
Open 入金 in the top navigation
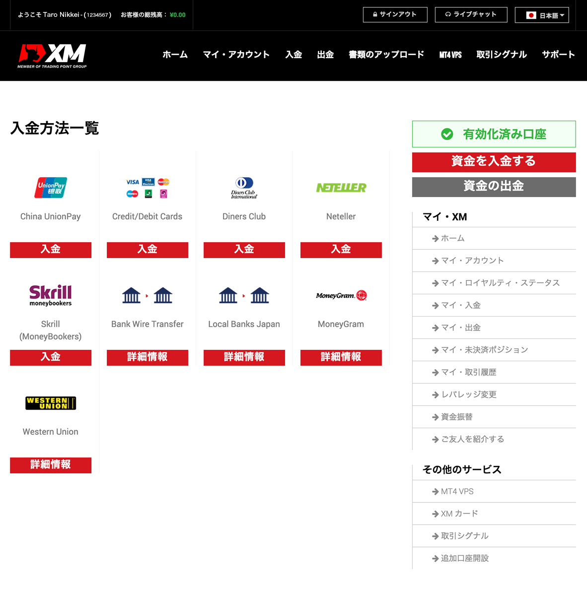tap(293, 55)
